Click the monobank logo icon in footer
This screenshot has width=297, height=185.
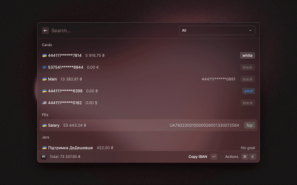[44, 157]
